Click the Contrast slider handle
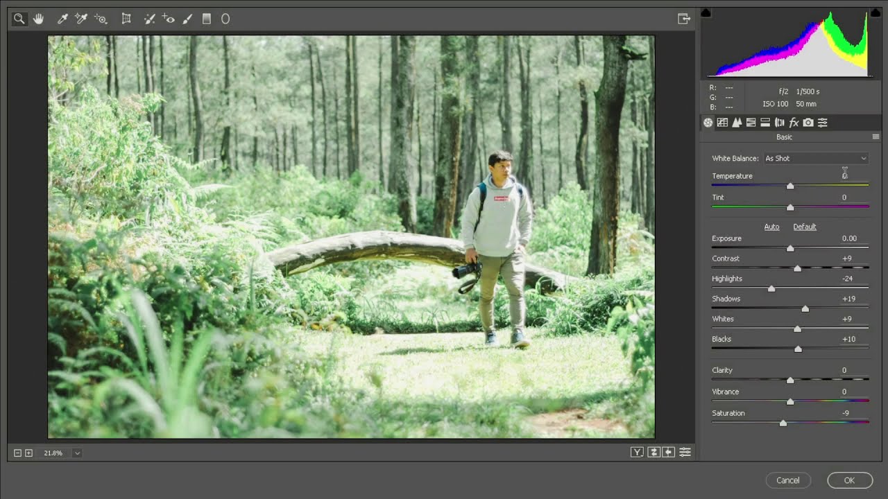 (x=797, y=268)
